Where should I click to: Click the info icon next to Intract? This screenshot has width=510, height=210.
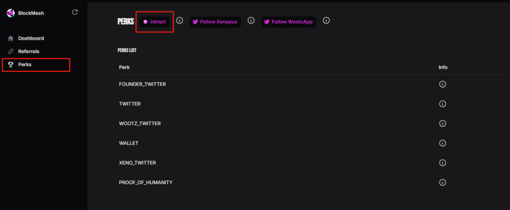(x=179, y=20)
